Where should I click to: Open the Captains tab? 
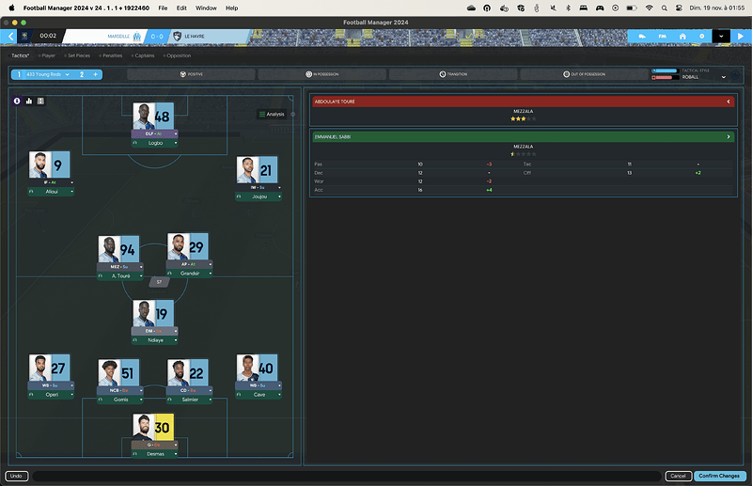[145, 55]
